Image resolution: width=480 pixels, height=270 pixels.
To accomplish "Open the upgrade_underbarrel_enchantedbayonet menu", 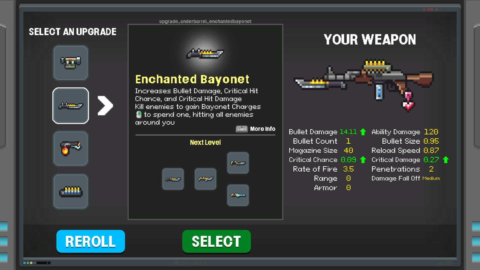I will click(x=204, y=21).
